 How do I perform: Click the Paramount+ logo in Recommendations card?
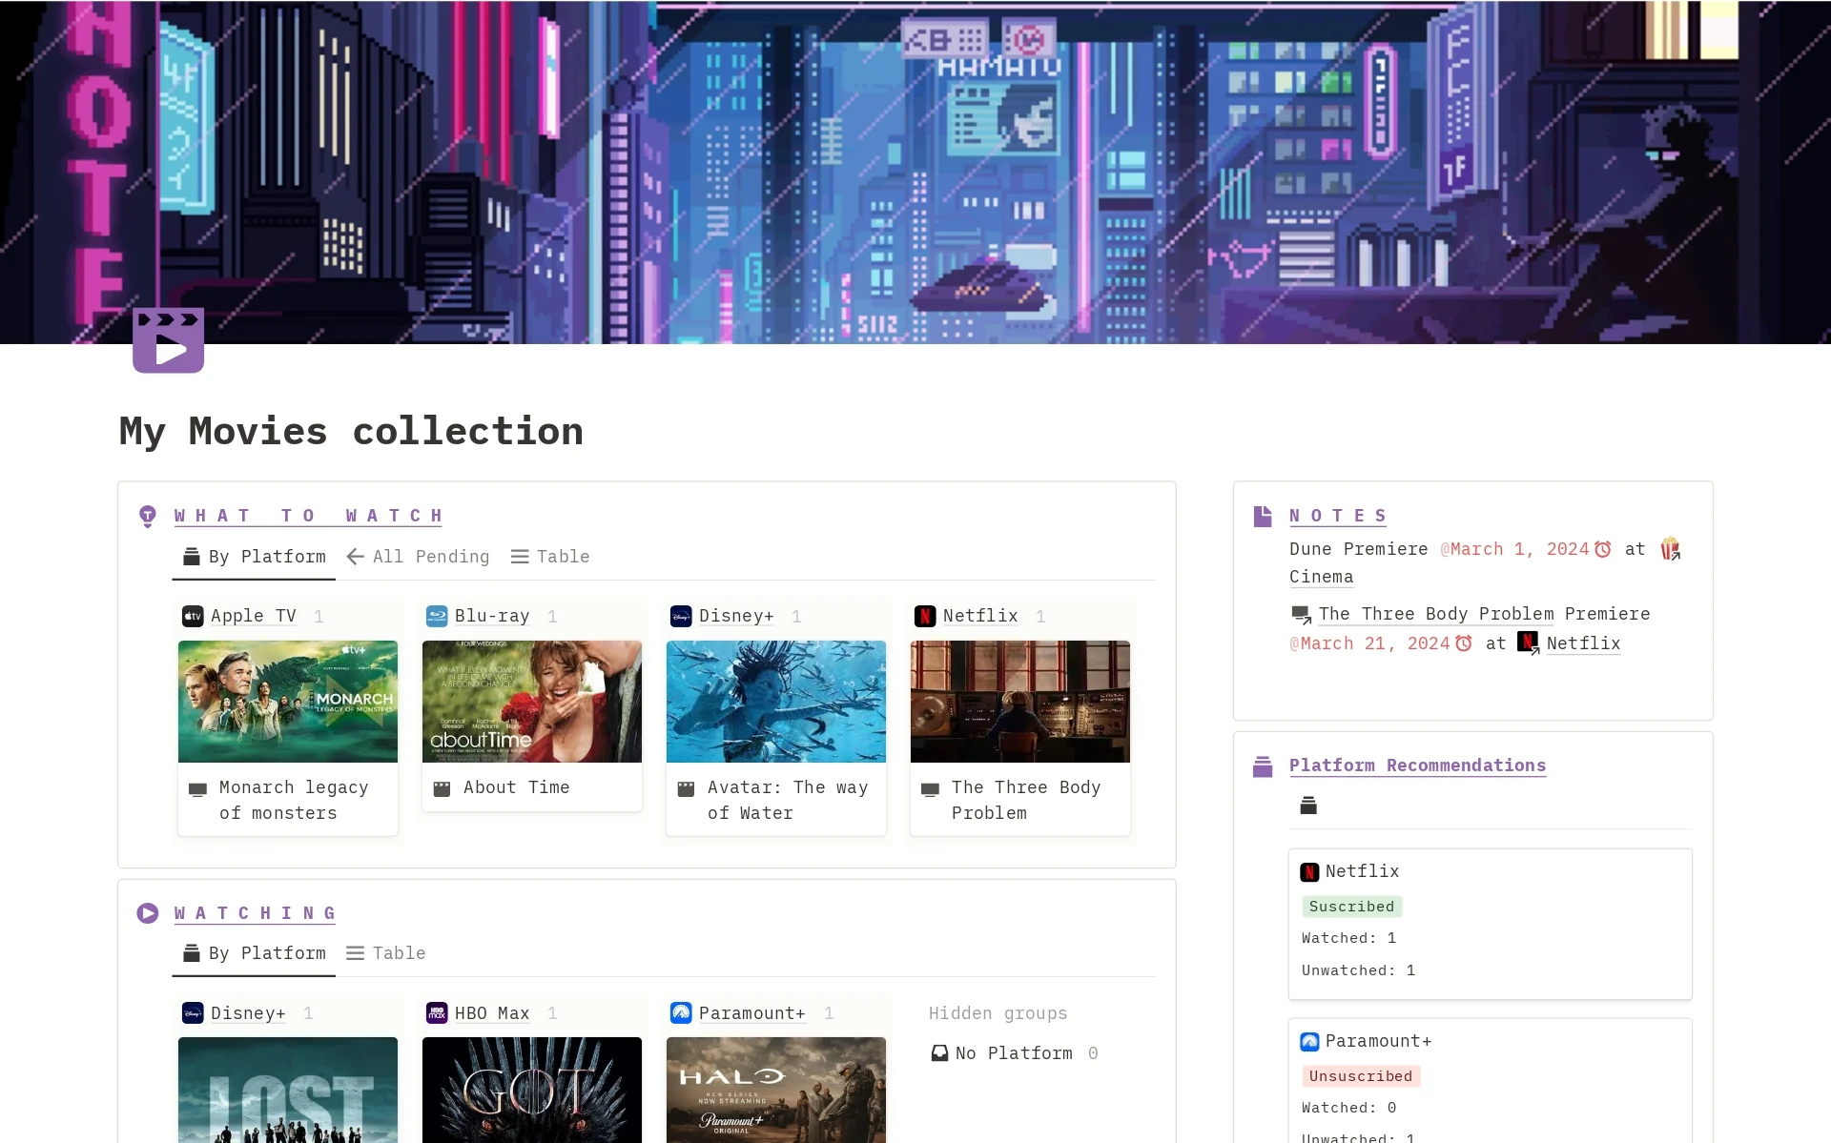[x=1309, y=1042]
